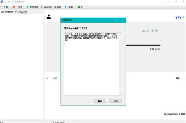Confirm with the 确定 button
Screen dimensions: 186x123
(100, 101)
